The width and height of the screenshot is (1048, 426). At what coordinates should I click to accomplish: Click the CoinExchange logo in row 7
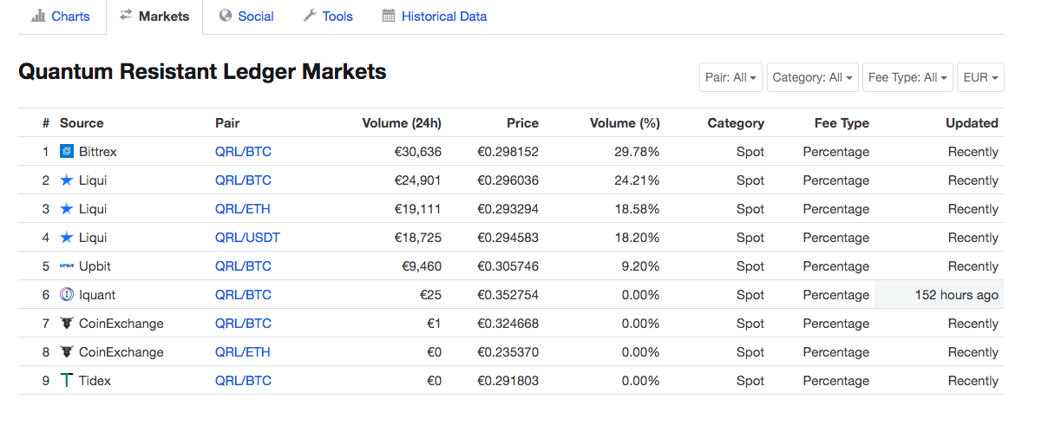click(x=67, y=324)
